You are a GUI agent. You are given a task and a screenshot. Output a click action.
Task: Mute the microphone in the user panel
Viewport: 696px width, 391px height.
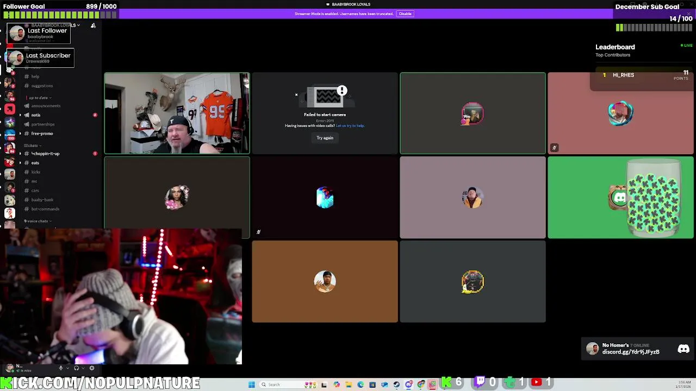click(x=60, y=368)
